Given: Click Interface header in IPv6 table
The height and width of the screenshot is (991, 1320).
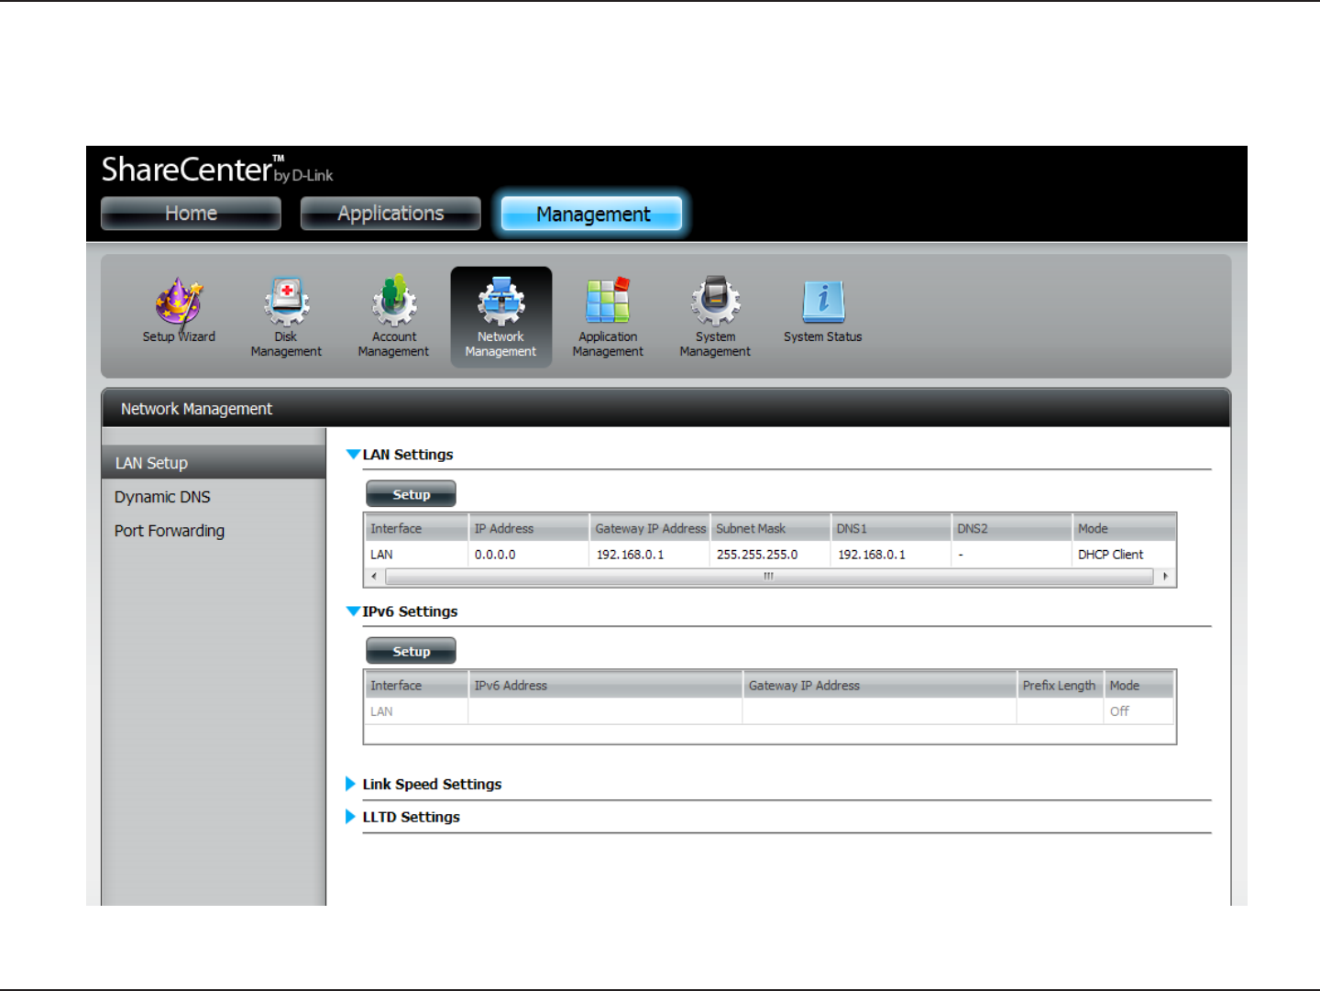Looking at the screenshot, I should coord(416,686).
